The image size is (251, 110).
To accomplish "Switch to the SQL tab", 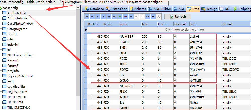I will click(179, 9).
